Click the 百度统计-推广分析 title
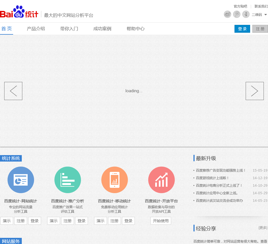The image size is (268, 244). click(68, 201)
